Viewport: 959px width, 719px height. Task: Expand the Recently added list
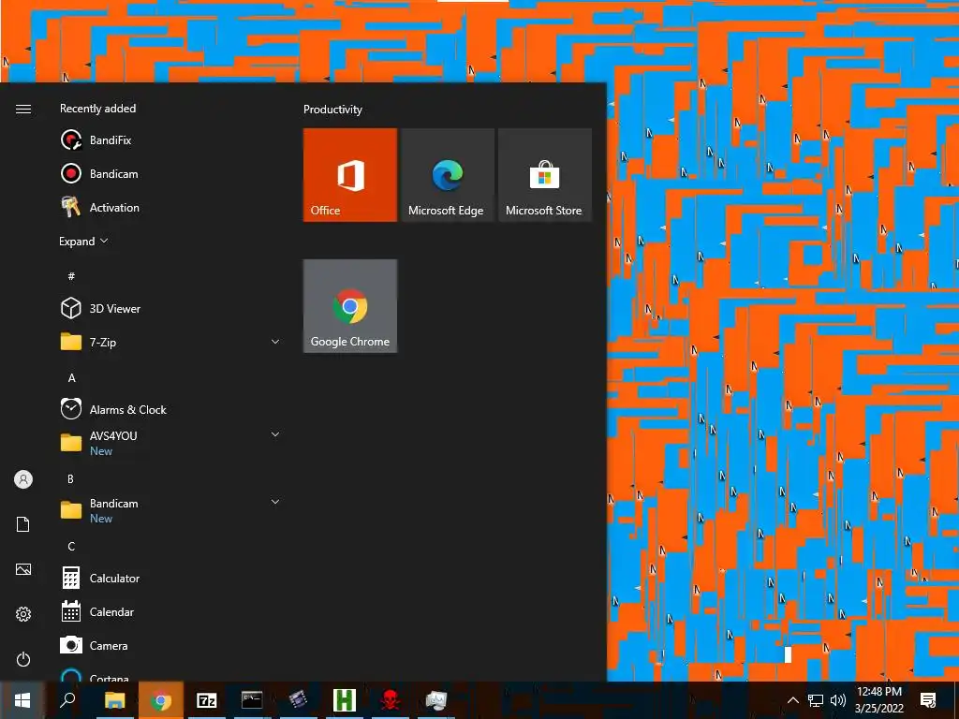pyautogui.click(x=83, y=242)
